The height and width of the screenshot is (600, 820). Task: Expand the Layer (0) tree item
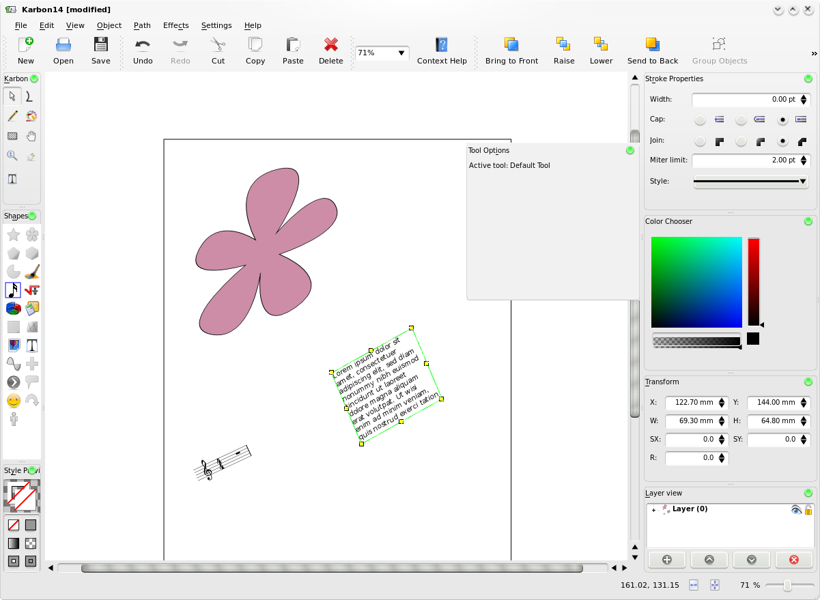pos(653,510)
